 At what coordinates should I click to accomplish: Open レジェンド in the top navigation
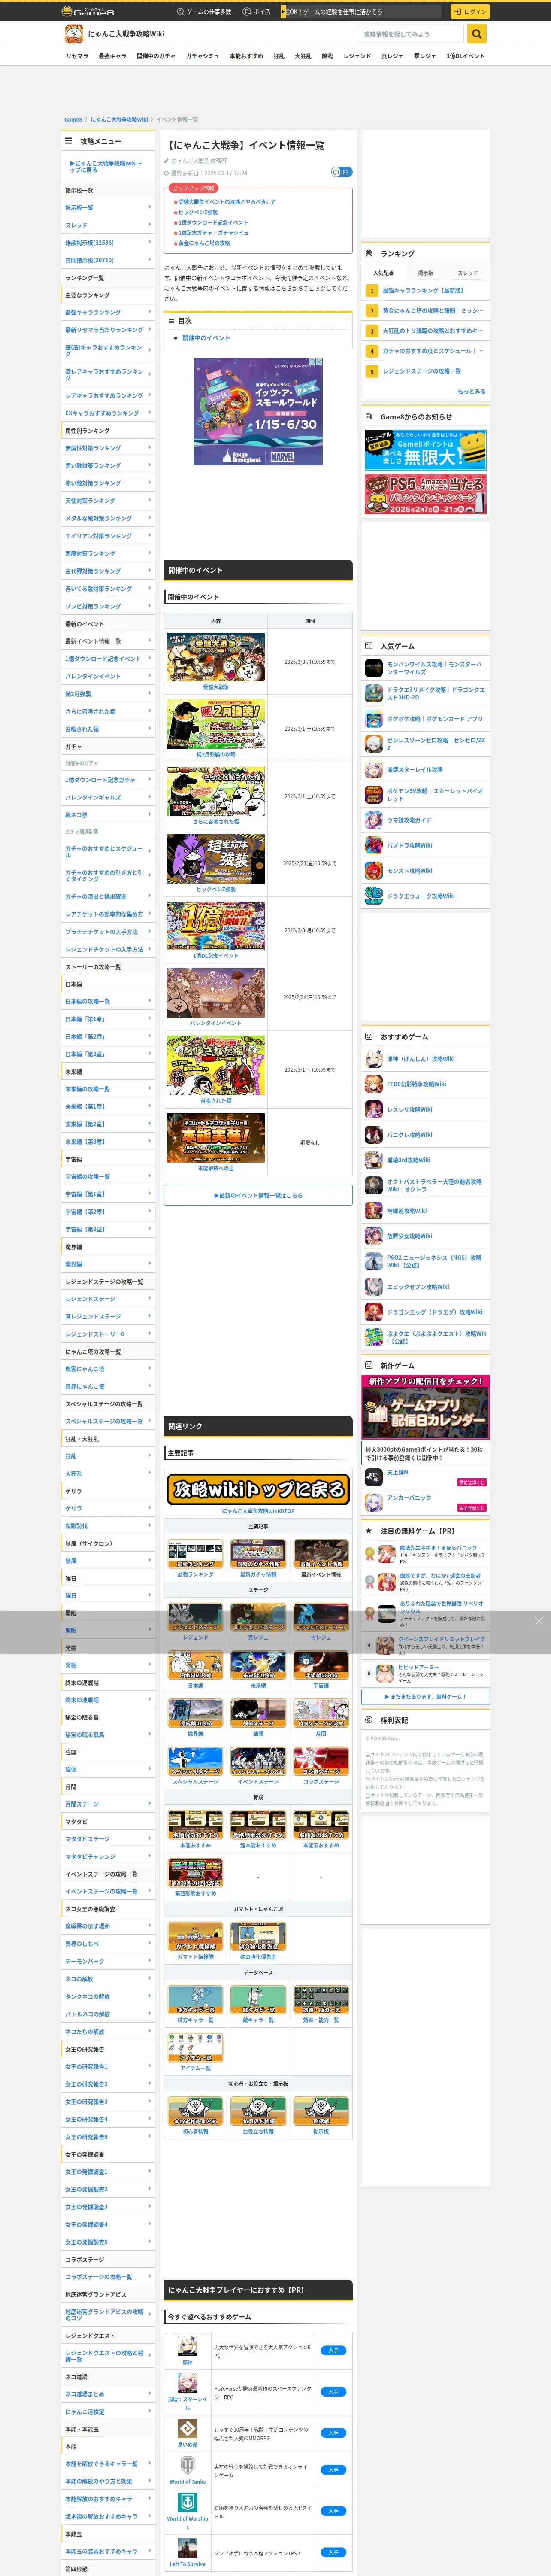point(357,56)
